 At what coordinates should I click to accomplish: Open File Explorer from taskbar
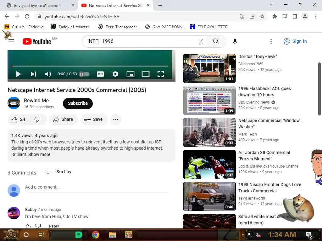tap(112, 235)
